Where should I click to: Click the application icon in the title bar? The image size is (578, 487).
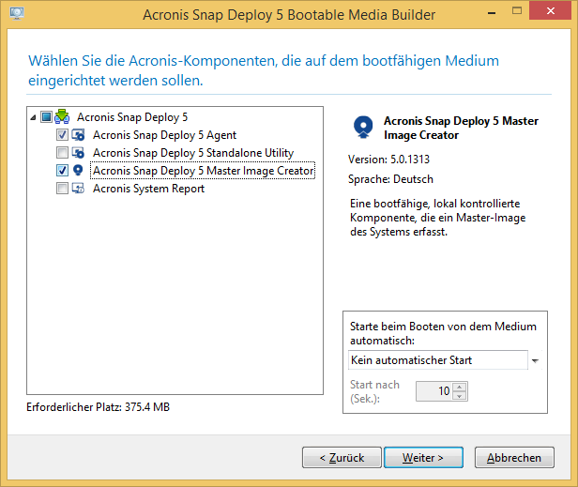pyautogui.click(x=17, y=14)
